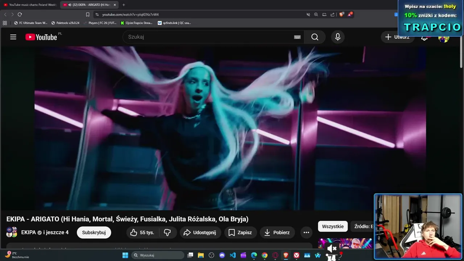464x261 pixels.
Task: Open Vivaldi from taskbar
Action: [x=297, y=255]
